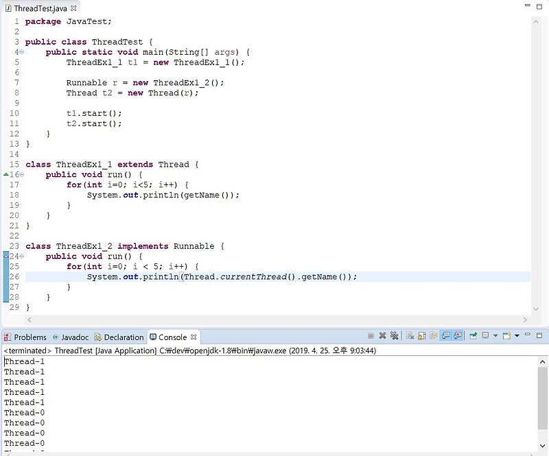The image size is (549, 456).
Task: Maximize the editor area
Action: pos(539,6)
